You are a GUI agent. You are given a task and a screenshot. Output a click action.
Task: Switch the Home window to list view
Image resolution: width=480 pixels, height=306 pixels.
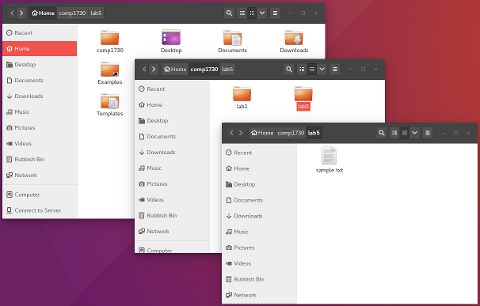pos(242,13)
